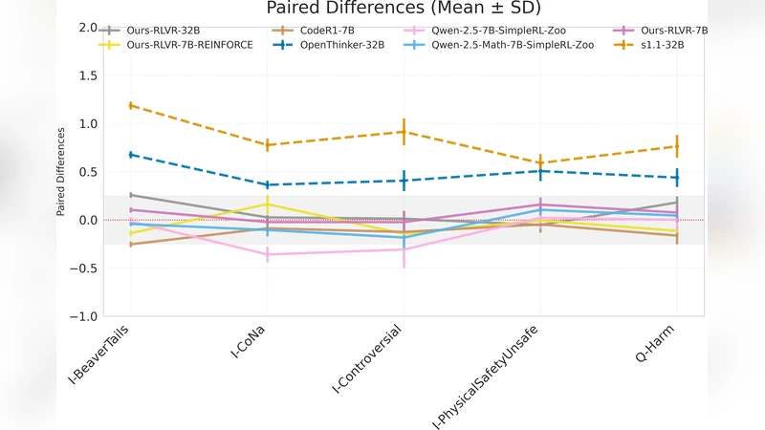Click the Ours-RLVR-7B-REINFORCE yellow legend marker
The height and width of the screenshot is (430, 765).
[x=111, y=43]
